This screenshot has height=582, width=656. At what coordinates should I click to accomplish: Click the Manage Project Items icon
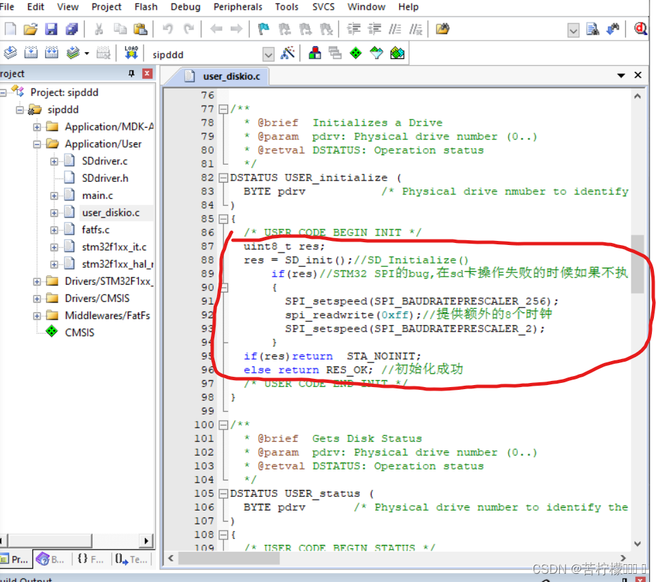pos(315,53)
